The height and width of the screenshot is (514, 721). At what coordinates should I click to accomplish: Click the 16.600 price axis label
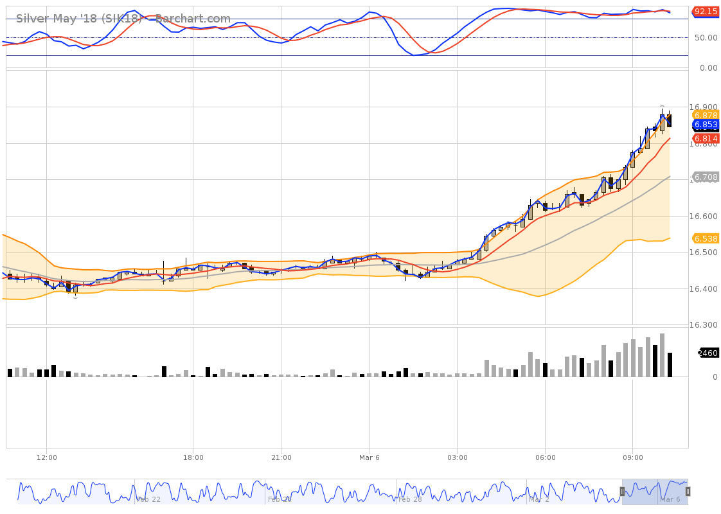point(704,216)
